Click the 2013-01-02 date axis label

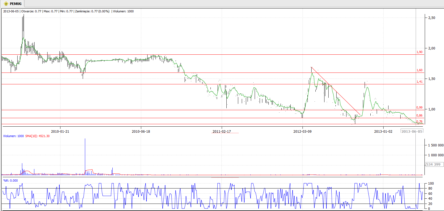pyautogui.click(x=383, y=131)
